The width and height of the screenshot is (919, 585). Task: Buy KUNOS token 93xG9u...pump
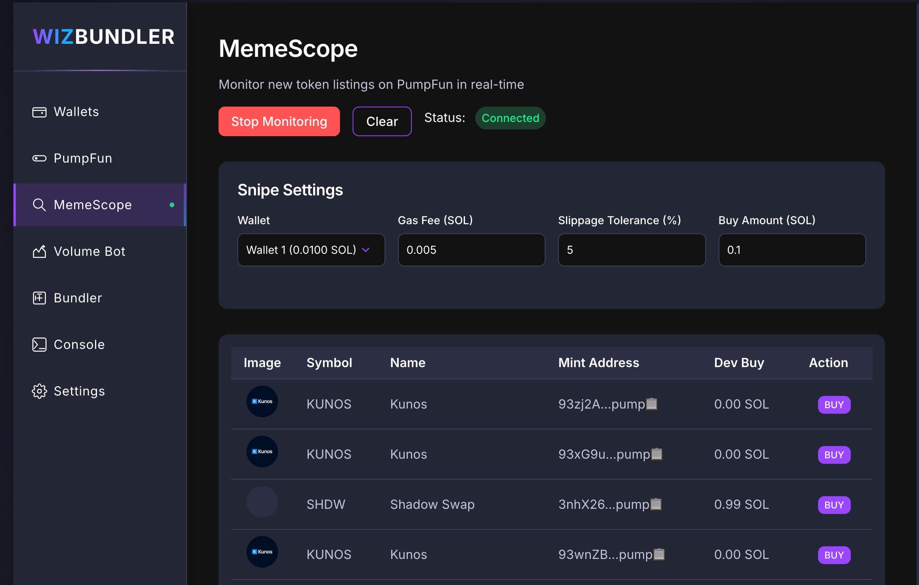pos(834,455)
